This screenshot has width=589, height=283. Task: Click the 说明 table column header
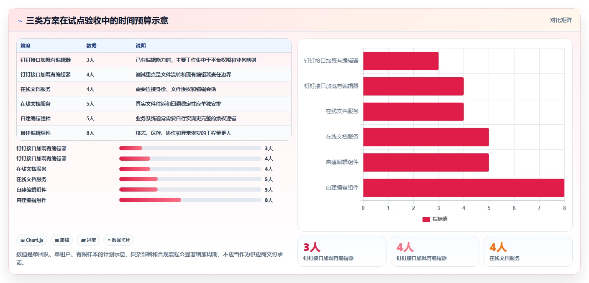(141, 46)
